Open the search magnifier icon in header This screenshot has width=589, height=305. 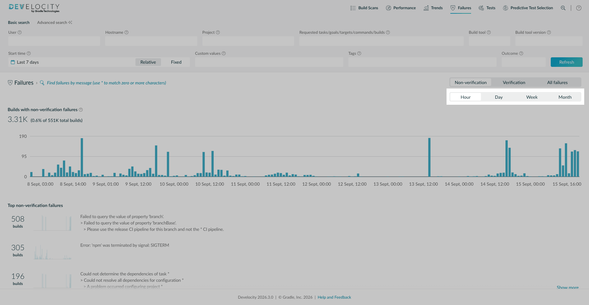(x=563, y=8)
